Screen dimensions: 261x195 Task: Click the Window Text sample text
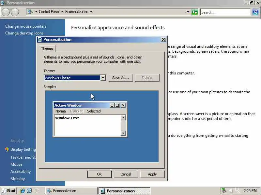pos(67,118)
